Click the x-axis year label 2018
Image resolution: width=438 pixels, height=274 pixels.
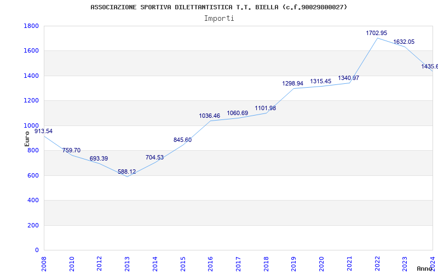266,264
